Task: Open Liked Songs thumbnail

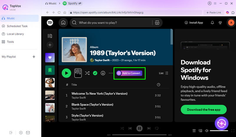Action: coord(50,58)
